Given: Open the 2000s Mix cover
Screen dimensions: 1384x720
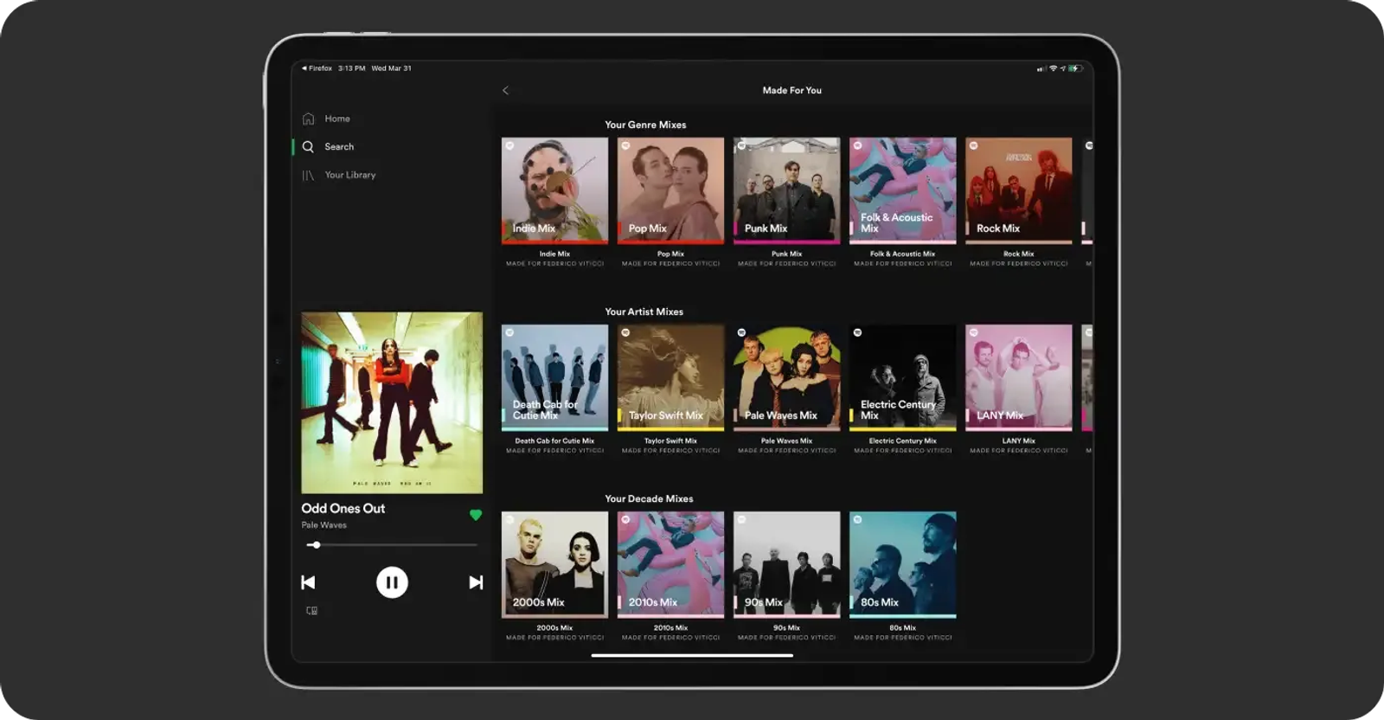Looking at the screenshot, I should tap(554, 564).
